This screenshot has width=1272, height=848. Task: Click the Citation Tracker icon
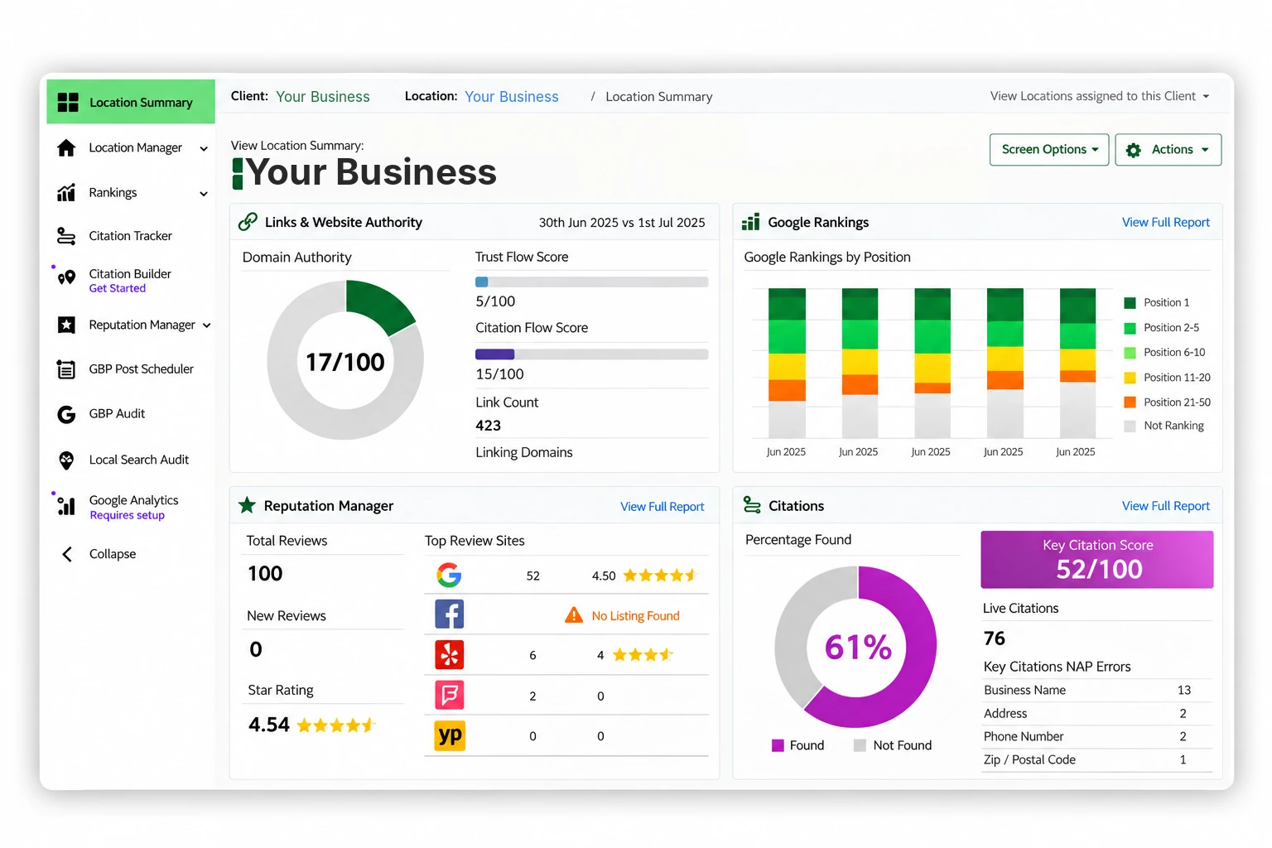coord(66,236)
